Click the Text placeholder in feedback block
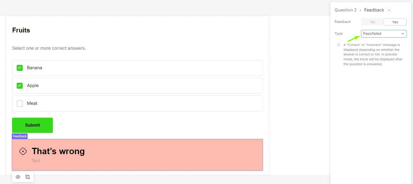Viewport: 413px width, 184px height. coord(36,161)
